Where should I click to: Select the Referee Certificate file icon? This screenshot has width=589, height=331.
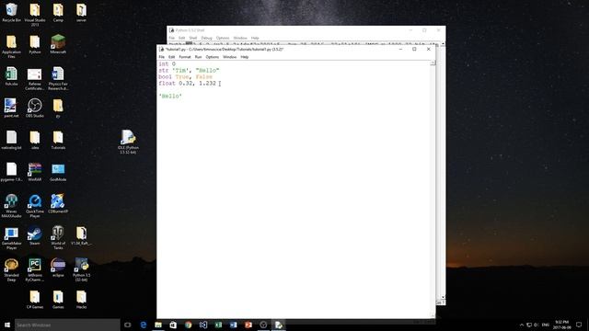pyautogui.click(x=35, y=79)
